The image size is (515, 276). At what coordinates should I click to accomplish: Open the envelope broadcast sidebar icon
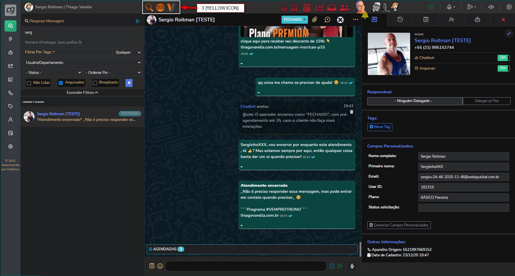(x=11, y=66)
